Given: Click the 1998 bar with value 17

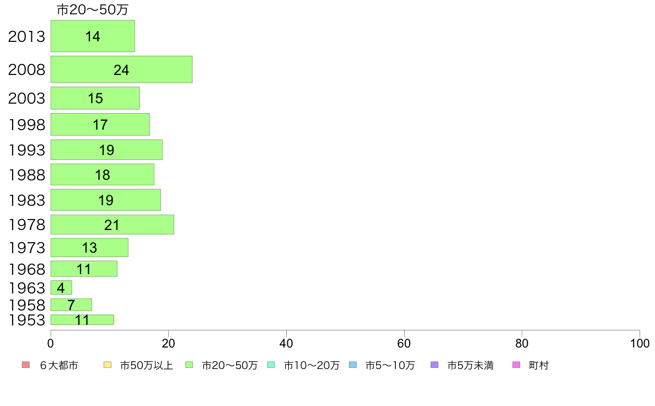Looking at the screenshot, I should [x=100, y=125].
